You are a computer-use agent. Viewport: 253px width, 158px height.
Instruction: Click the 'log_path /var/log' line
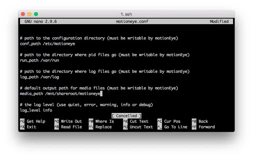tap(40, 77)
